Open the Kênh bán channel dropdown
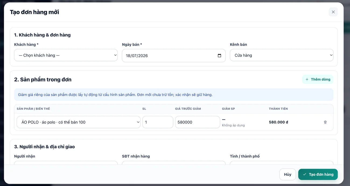The height and width of the screenshot is (186, 350). pyautogui.click(x=282, y=55)
